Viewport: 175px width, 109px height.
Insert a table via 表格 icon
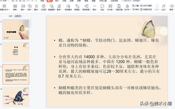point(15,7)
